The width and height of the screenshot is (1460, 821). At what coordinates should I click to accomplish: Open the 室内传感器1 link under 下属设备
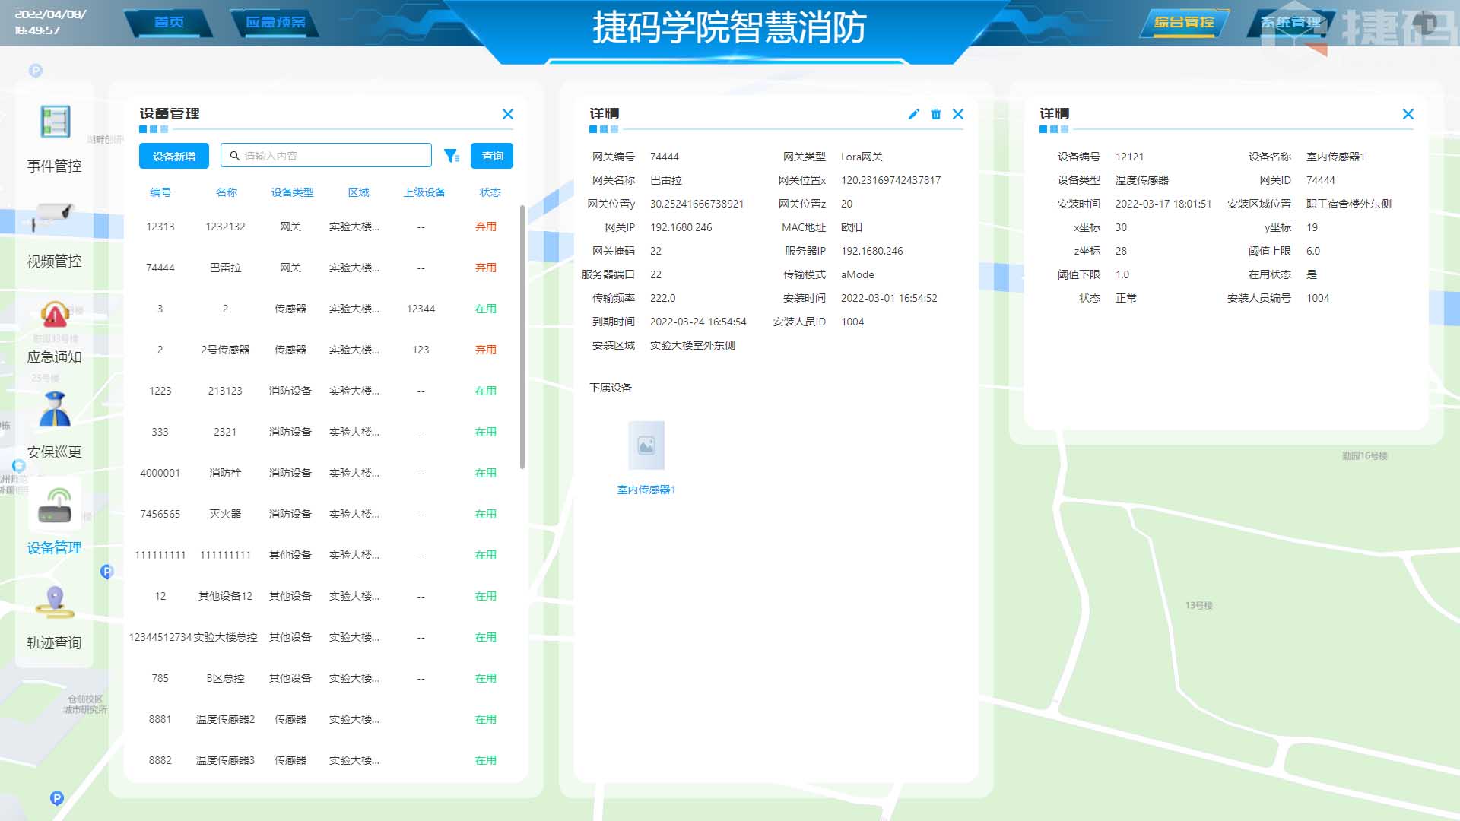[x=646, y=490]
